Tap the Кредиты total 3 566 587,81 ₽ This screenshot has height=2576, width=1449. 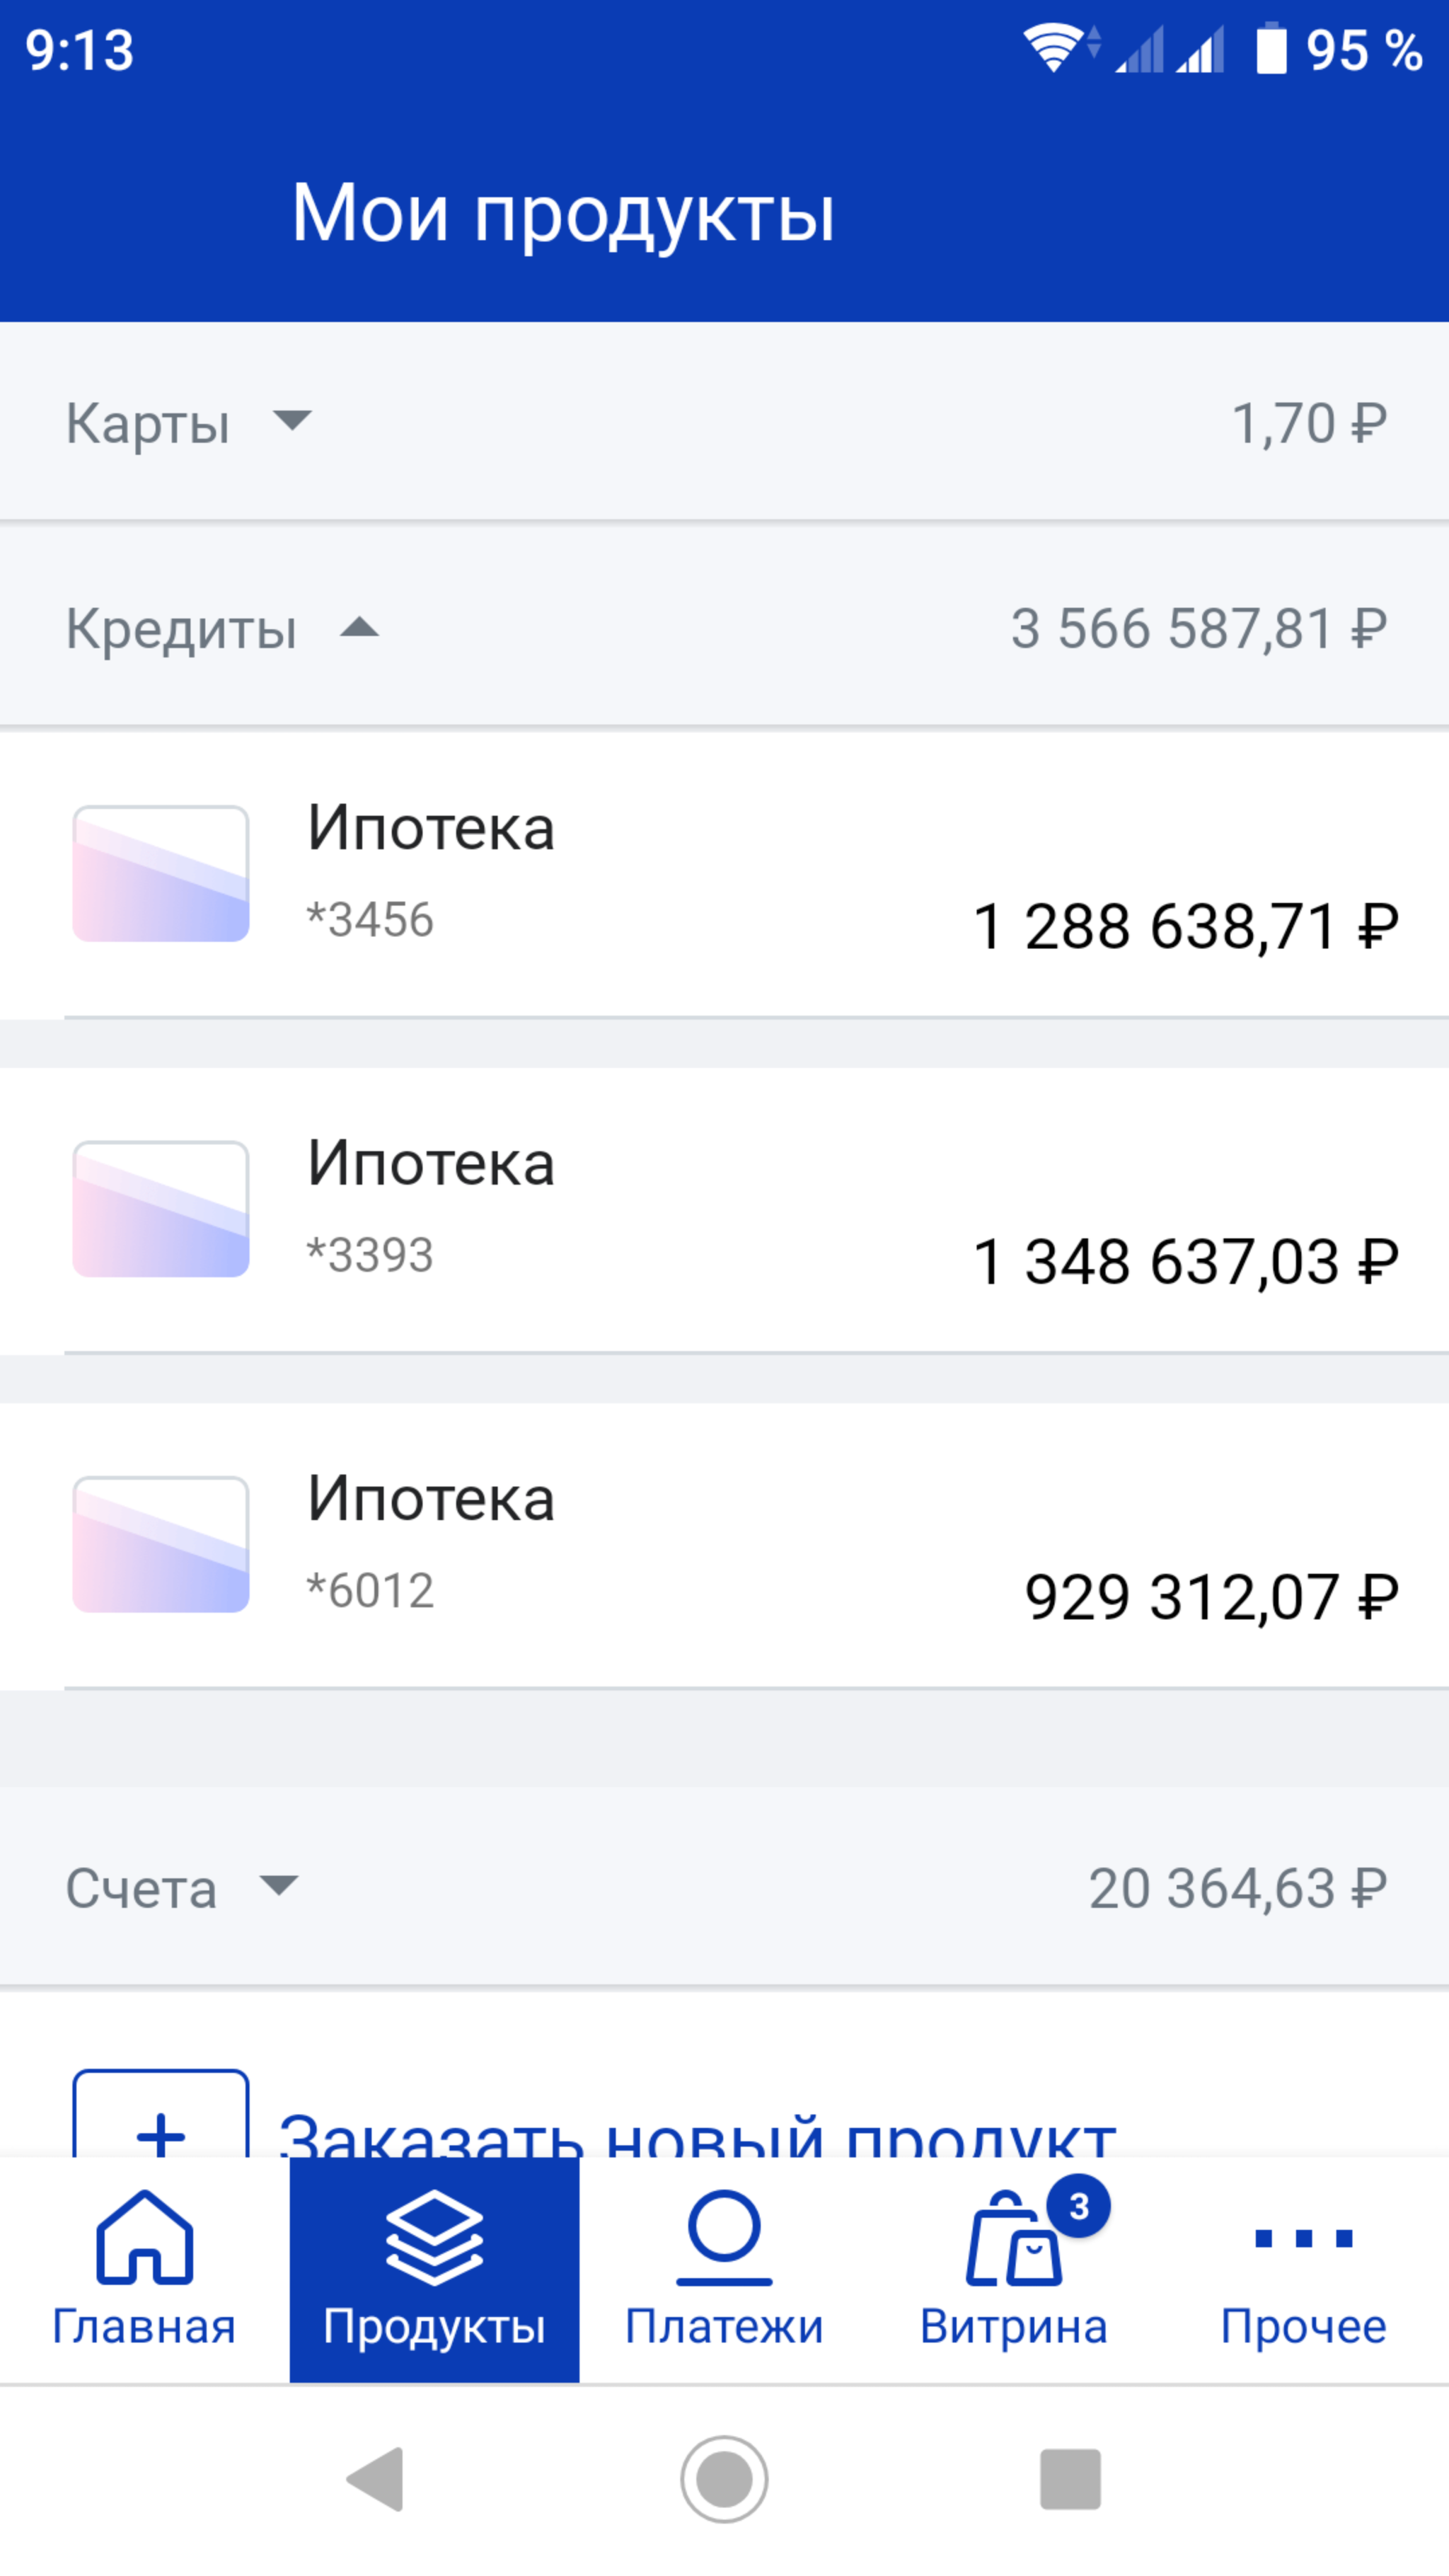point(1198,628)
